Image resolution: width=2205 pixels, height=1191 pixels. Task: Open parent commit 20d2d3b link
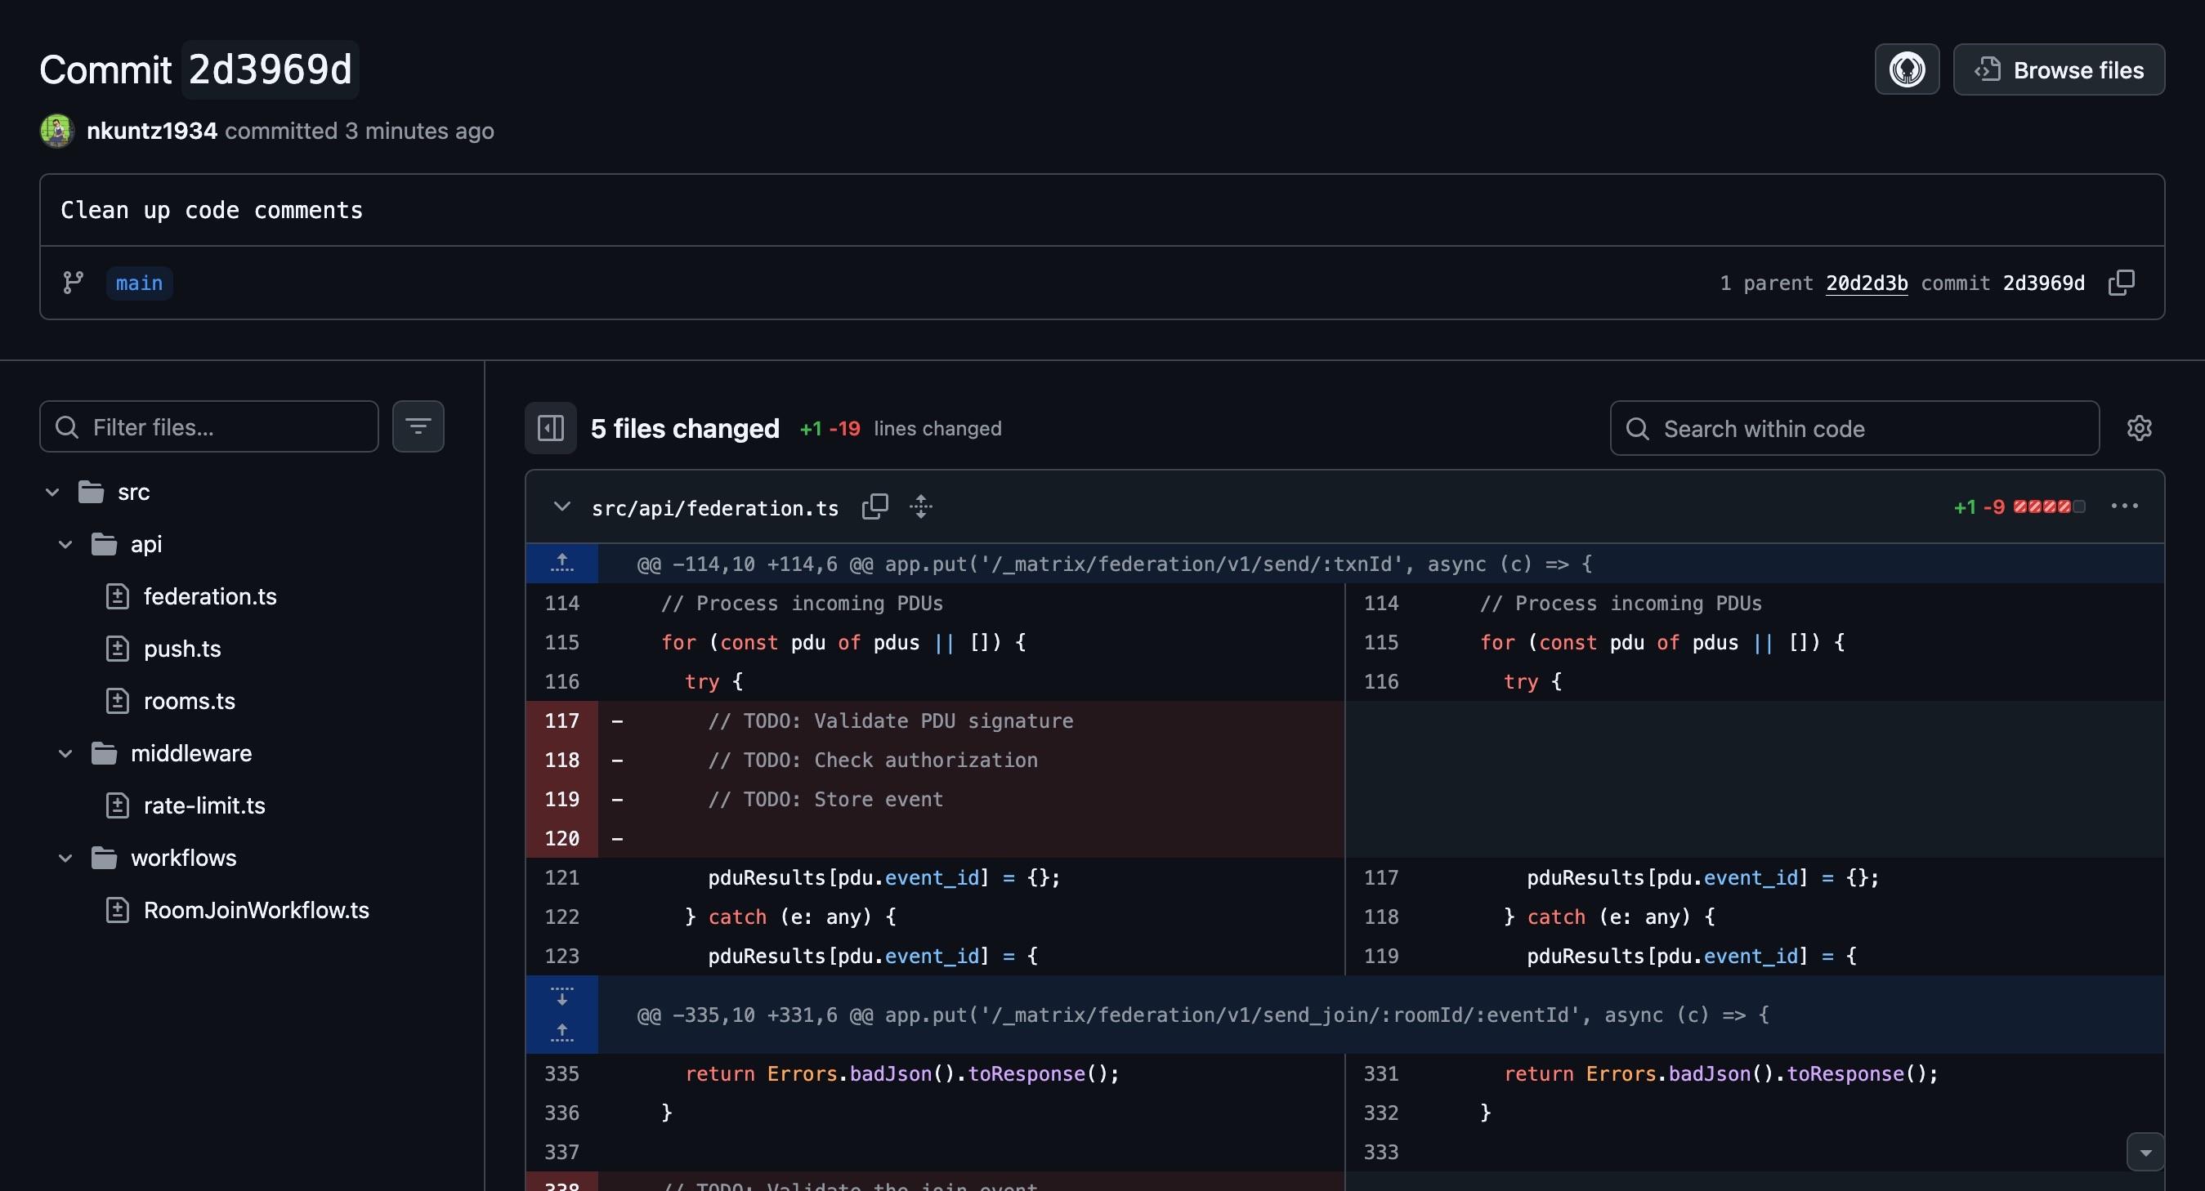pyautogui.click(x=1866, y=283)
